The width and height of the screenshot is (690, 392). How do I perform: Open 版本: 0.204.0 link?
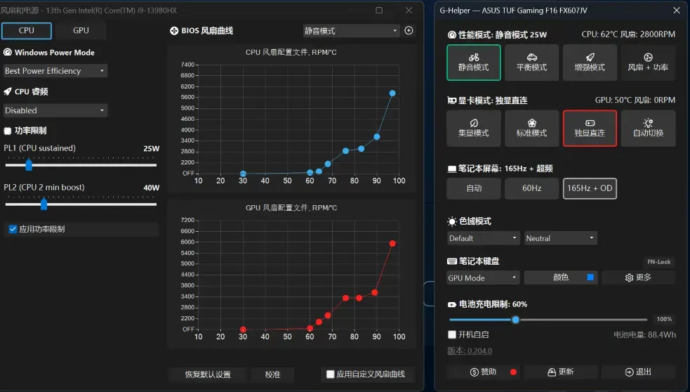point(470,351)
